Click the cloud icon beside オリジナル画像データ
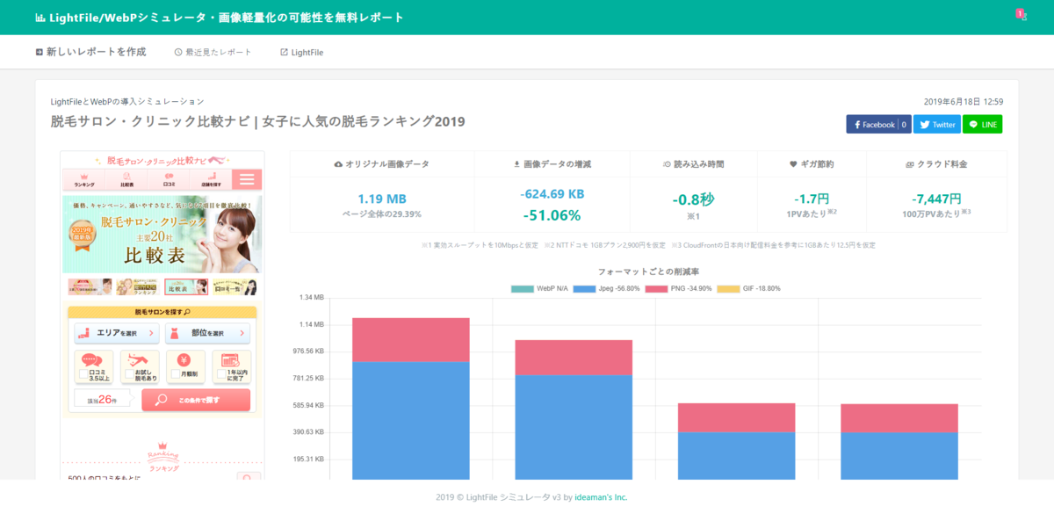1054x514 pixels. click(x=339, y=164)
